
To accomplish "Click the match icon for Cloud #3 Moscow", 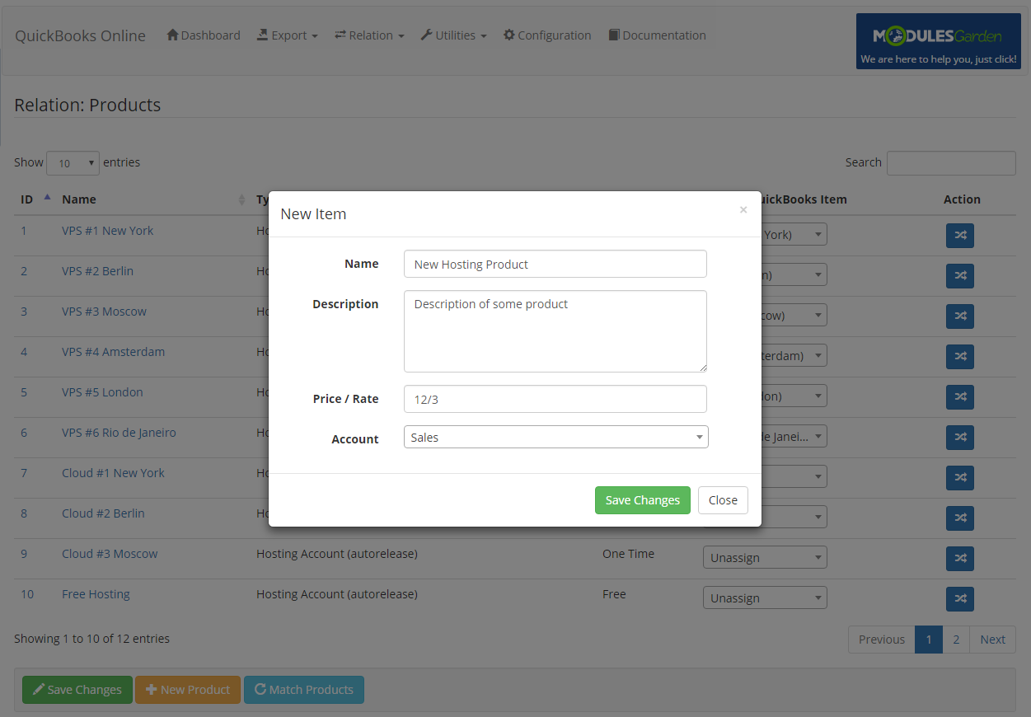I will point(959,559).
